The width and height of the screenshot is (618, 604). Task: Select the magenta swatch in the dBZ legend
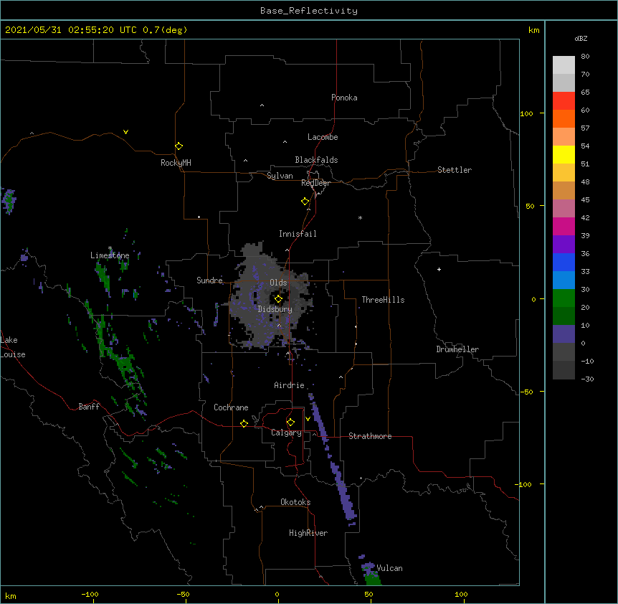click(x=564, y=226)
